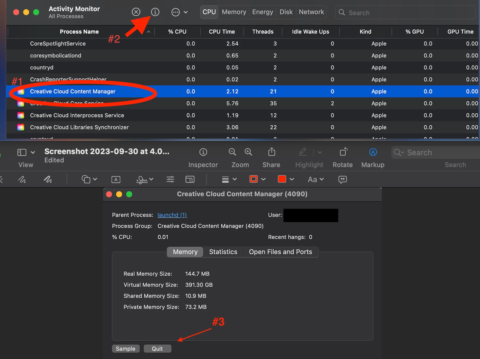Viewport: 480px width, 359px height.
Task: Select the Text box tool
Action: 116,179
